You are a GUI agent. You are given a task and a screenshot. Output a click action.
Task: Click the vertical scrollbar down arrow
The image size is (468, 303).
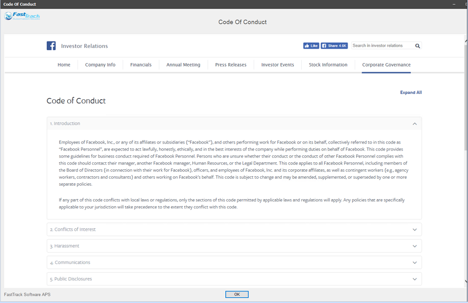(466, 281)
